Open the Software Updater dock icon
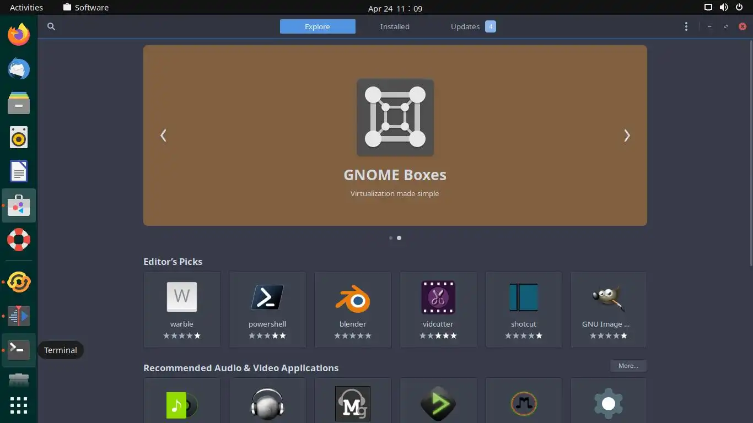 [19, 282]
